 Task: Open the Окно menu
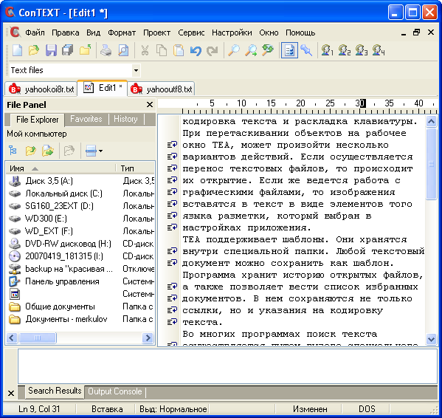pos(269,32)
